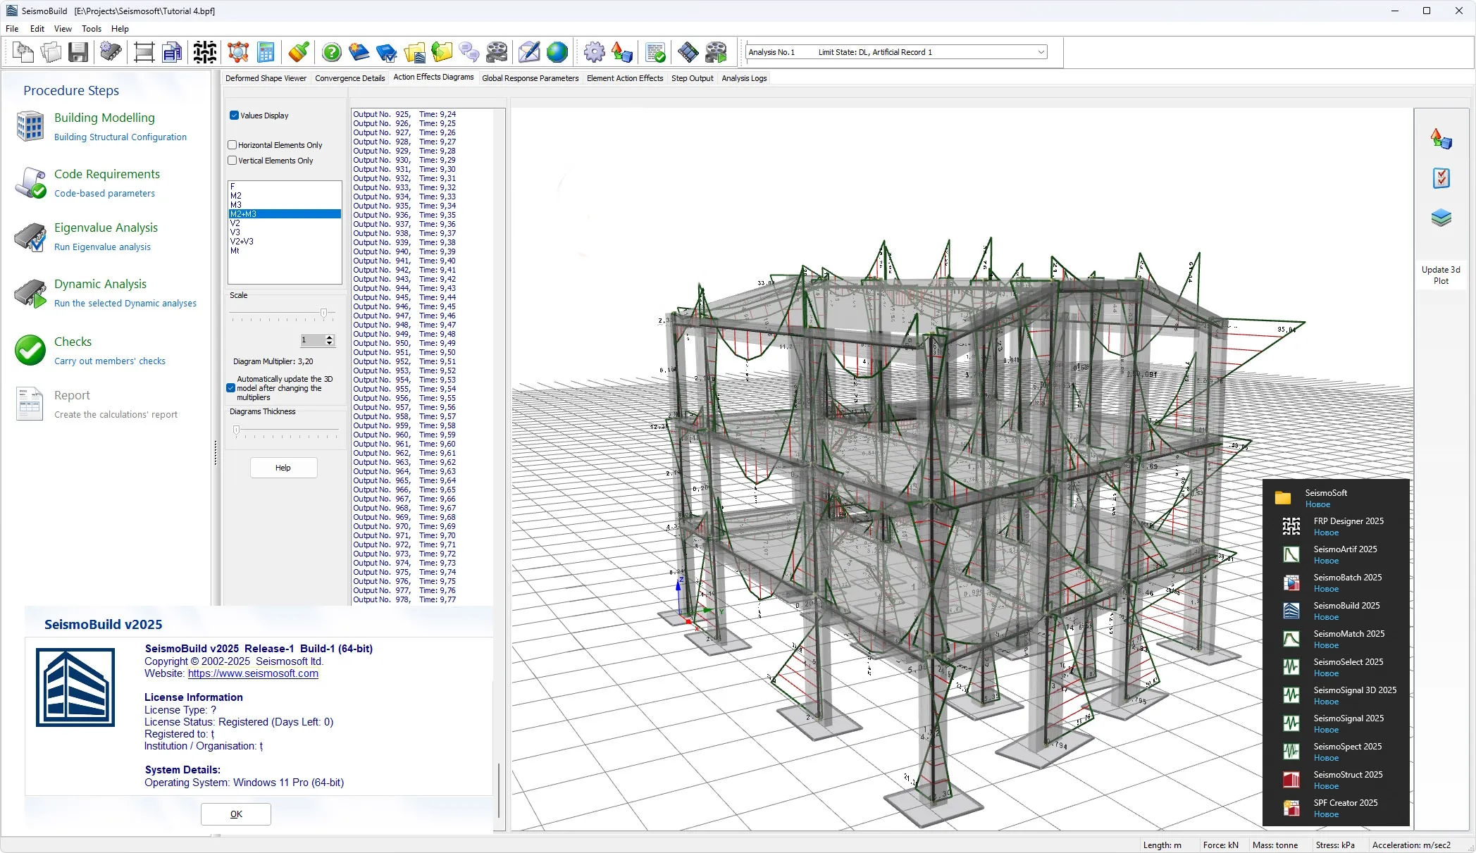
Task: Click the network magnifier toolbar icon
Action: tap(238, 52)
